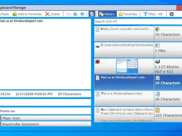Toggle the preview pane magnifier icon
This screenshot has width=182, height=136.
(92, 14)
